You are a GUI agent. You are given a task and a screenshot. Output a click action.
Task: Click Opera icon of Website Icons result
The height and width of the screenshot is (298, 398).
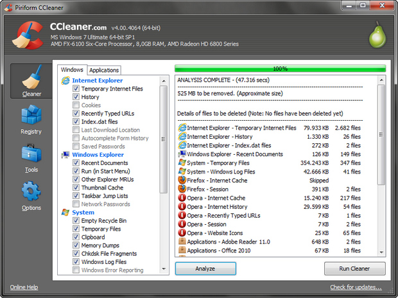[x=182, y=232]
